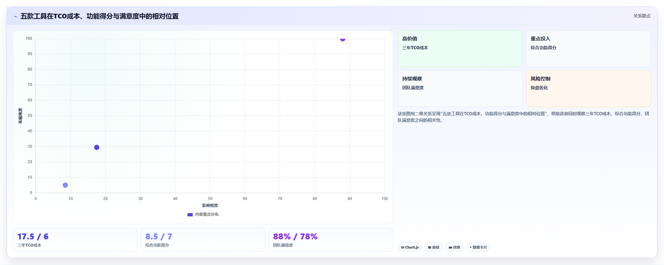Click the 影响程度 x-axis title

210,206
